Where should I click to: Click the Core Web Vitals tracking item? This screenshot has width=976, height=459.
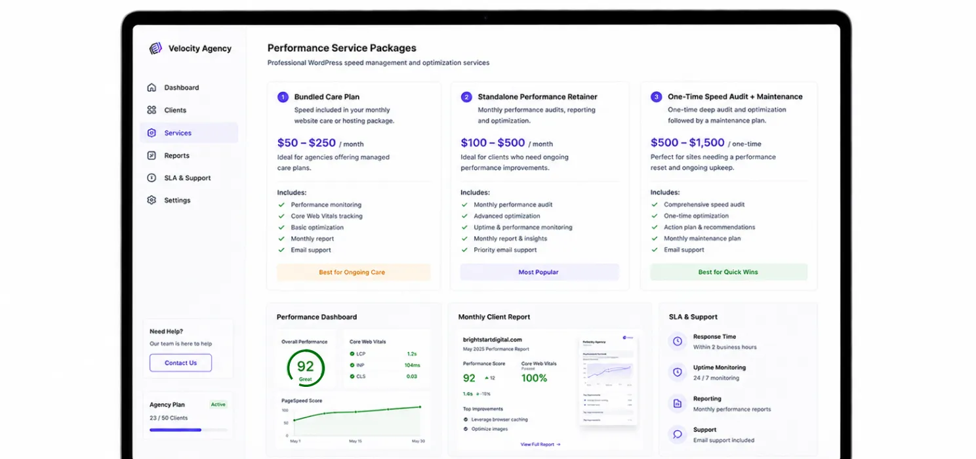point(327,216)
